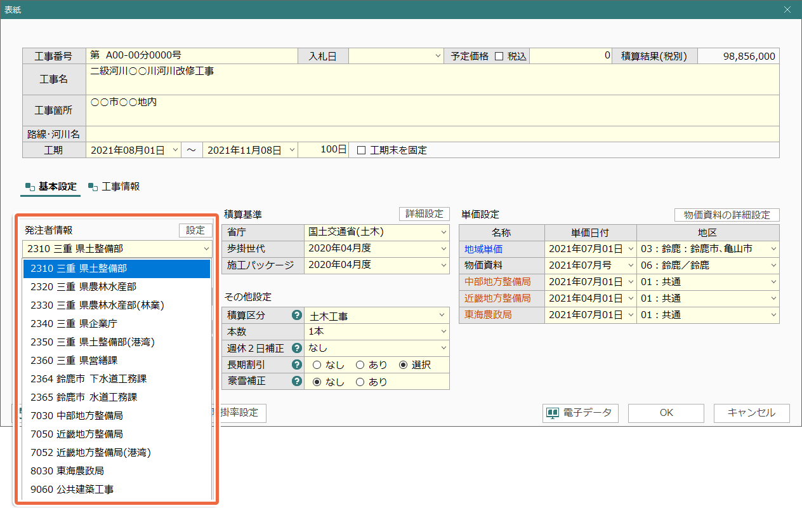Select 2365 鈴鹿市 水道工務課

click(x=117, y=398)
